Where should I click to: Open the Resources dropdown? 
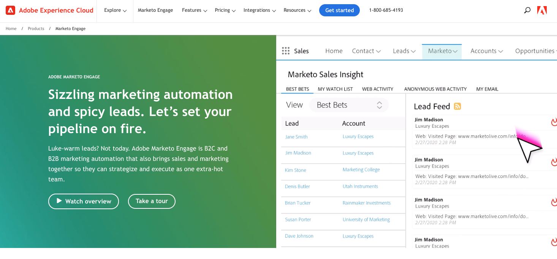297,10
